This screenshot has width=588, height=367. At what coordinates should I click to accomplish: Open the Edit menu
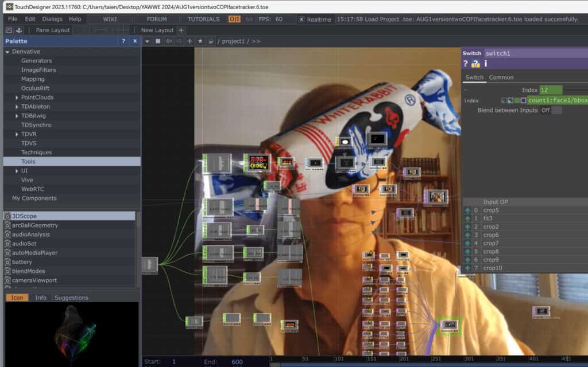(30, 19)
